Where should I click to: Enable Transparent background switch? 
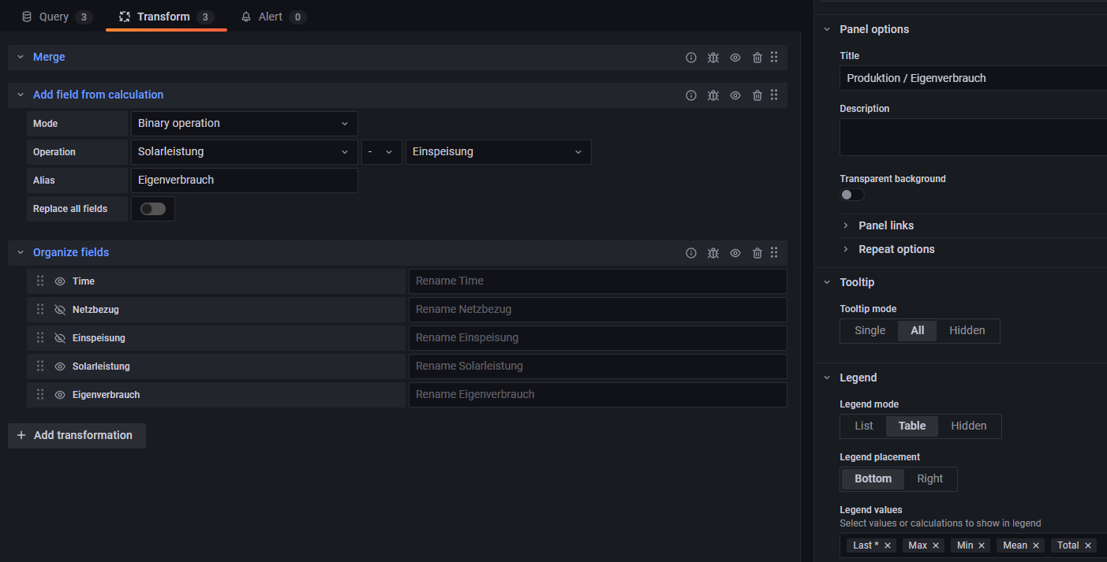(x=852, y=195)
